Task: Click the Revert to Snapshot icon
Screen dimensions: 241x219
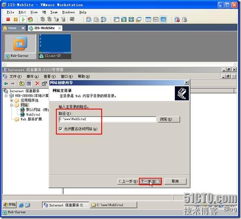Action: (96, 19)
